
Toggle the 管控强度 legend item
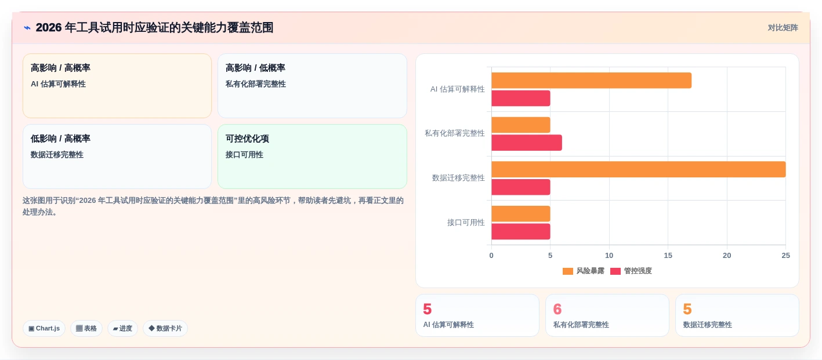(631, 271)
